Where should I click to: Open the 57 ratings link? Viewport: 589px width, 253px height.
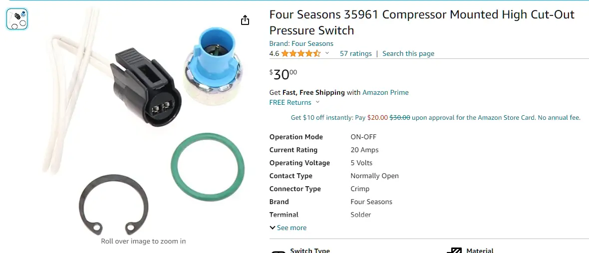356,54
